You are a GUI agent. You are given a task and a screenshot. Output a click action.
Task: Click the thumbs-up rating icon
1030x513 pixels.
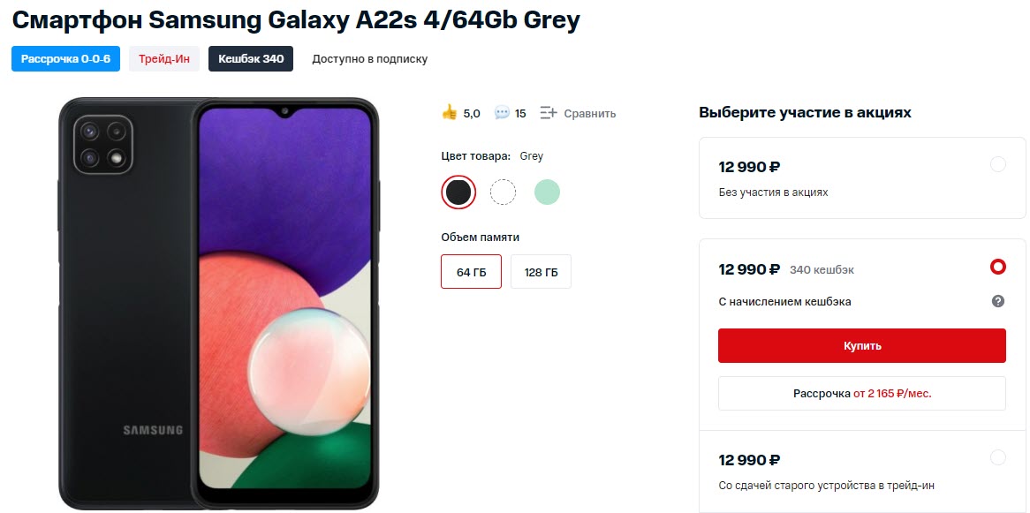click(448, 112)
